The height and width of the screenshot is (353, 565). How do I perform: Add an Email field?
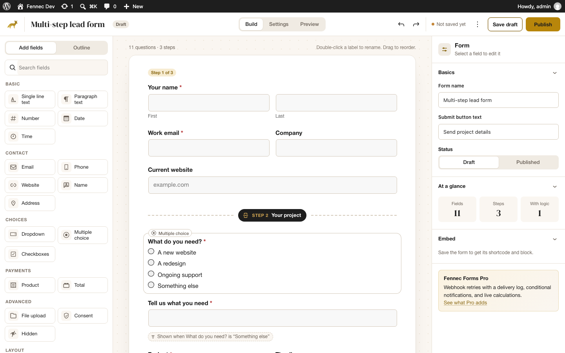[30, 167]
